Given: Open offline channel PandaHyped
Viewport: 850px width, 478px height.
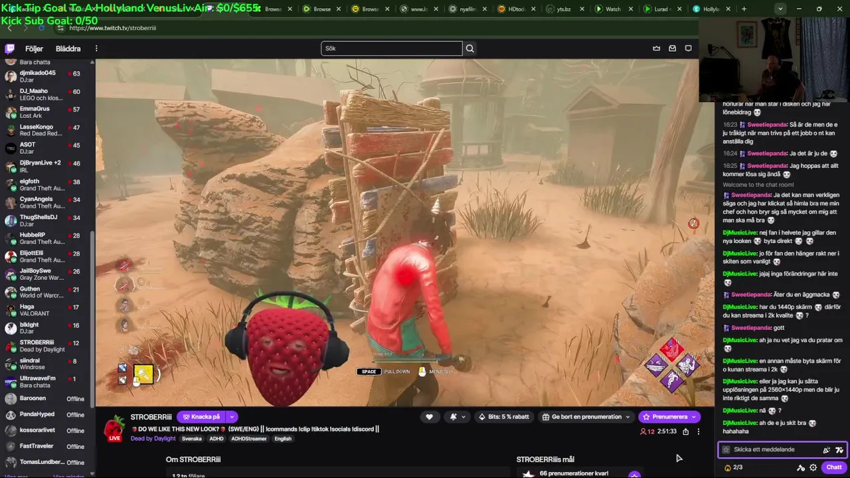Looking at the screenshot, I should (x=46, y=414).
